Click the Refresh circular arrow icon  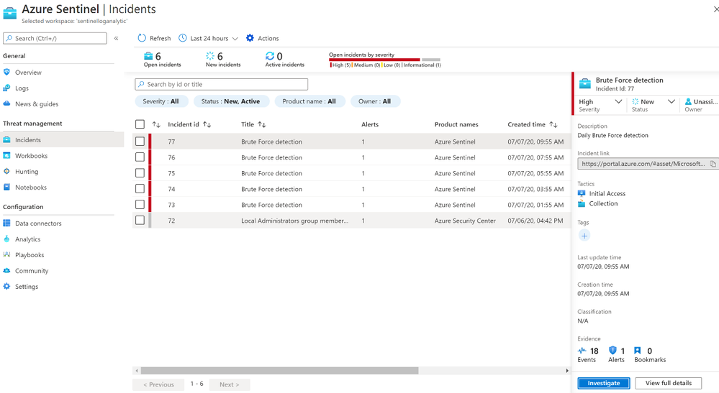point(142,38)
